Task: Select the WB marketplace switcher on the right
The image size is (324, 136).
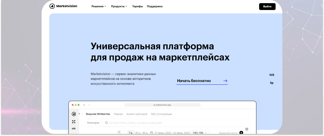Action: pyautogui.click(x=272, y=75)
